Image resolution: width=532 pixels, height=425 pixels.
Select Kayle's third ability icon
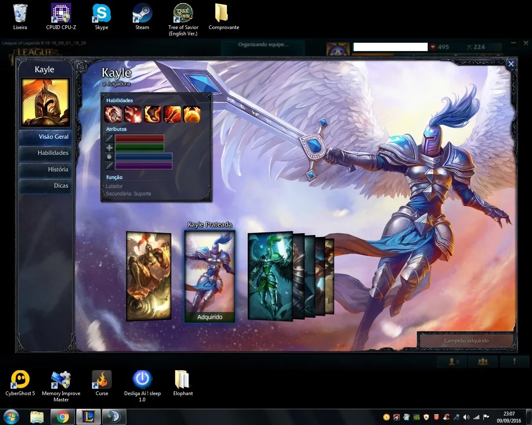tap(153, 114)
